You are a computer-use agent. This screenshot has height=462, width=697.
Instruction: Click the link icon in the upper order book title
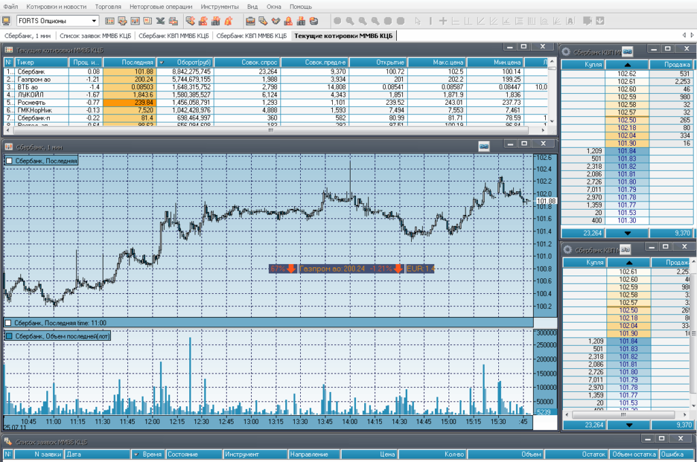pos(628,52)
